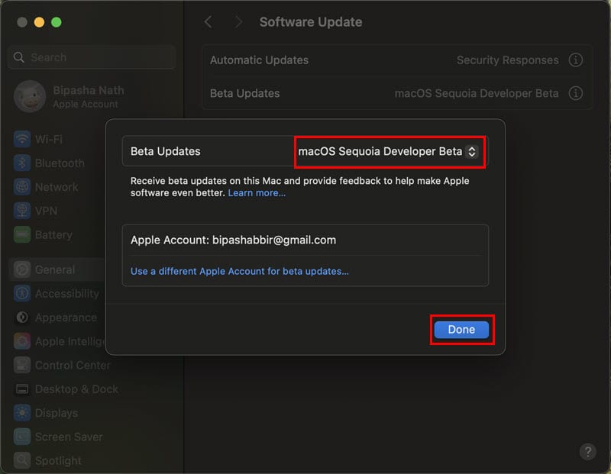The width and height of the screenshot is (611, 474).
Task: Click the Search field in sidebar
Action: click(92, 57)
